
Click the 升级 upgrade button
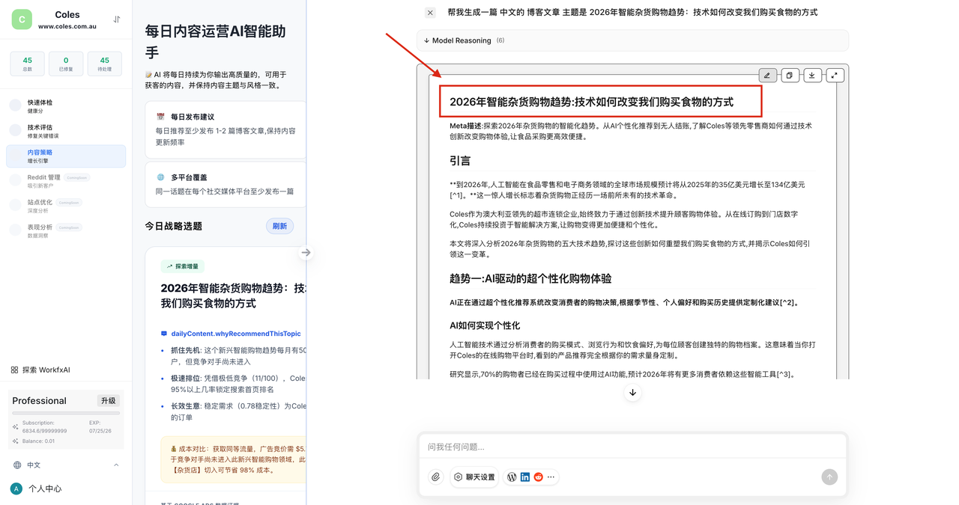click(x=109, y=401)
